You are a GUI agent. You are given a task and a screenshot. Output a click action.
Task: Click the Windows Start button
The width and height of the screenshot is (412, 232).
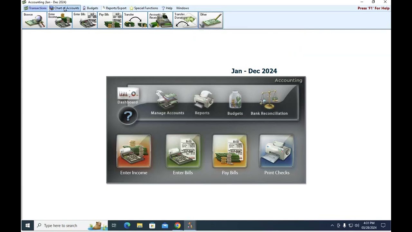coord(28,226)
